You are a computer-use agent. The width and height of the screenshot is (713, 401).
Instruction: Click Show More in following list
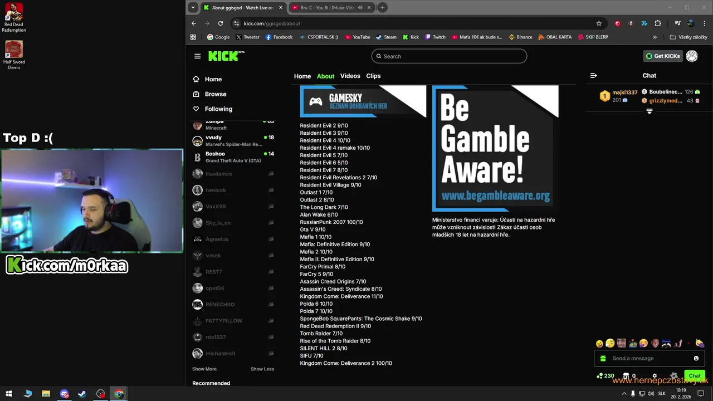pos(204,369)
